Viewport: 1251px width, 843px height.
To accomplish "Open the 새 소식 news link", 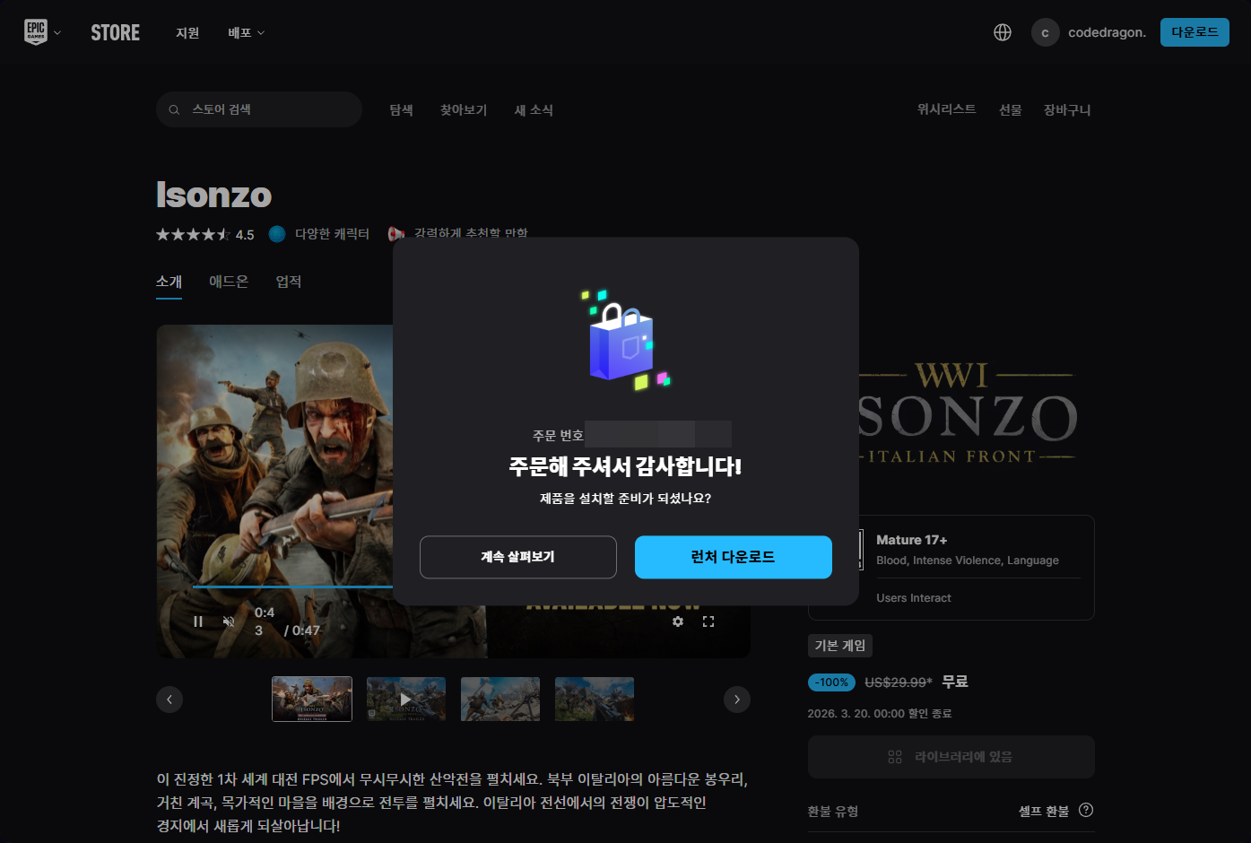I will [x=534, y=109].
